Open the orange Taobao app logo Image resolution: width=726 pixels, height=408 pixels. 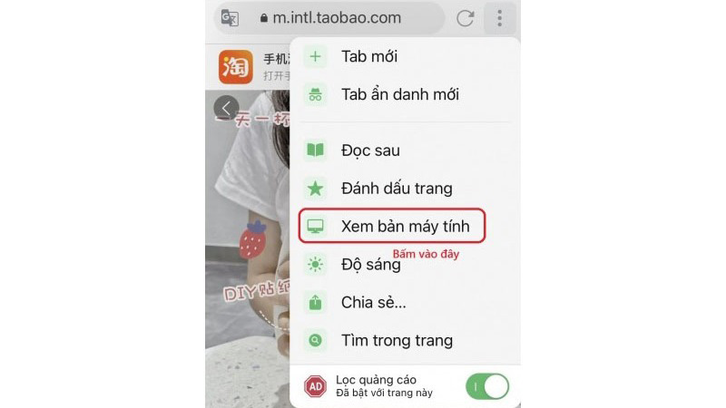point(236,67)
